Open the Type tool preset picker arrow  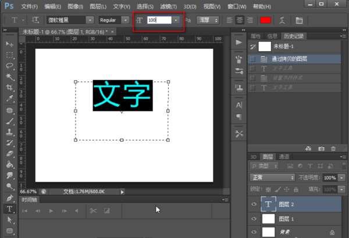[x=23, y=20]
